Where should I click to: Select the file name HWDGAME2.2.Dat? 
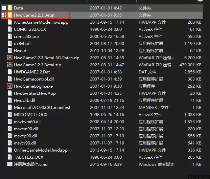click(32, 72)
